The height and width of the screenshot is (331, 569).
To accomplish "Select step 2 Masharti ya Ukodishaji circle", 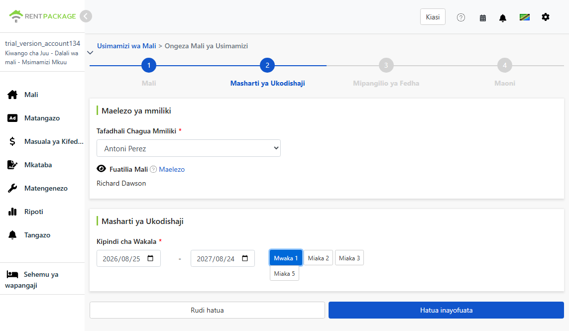I will [x=267, y=65].
